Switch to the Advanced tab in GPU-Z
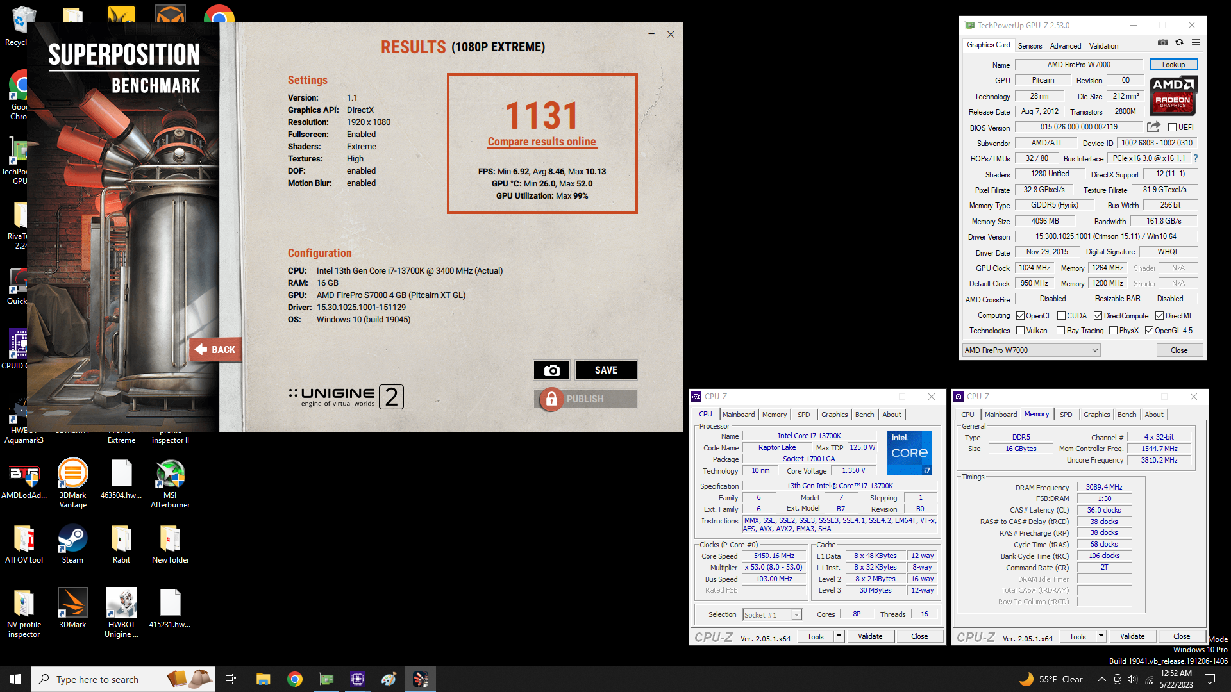The height and width of the screenshot is (692, 1231). click(1065, 46)
